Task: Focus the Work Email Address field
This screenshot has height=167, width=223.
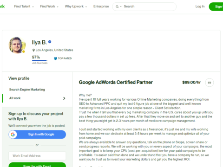Action: [37, 156]
